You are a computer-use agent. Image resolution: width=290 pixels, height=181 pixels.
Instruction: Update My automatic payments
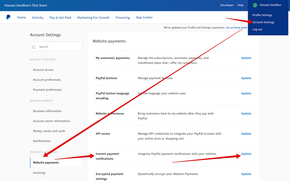pyautogui.click(x=246, y=58)
